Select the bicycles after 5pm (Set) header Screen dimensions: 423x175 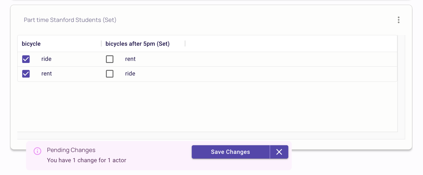click(137, 44)
